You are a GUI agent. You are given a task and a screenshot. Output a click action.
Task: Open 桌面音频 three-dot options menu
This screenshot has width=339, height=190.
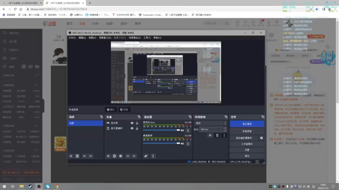coord(188,144)
